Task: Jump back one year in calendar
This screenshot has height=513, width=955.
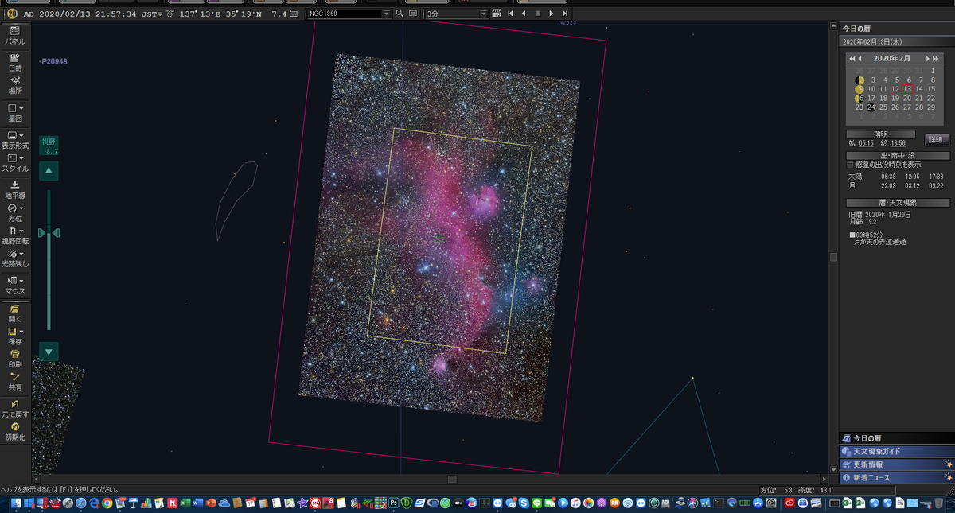Action: click(x=852, y=59)
